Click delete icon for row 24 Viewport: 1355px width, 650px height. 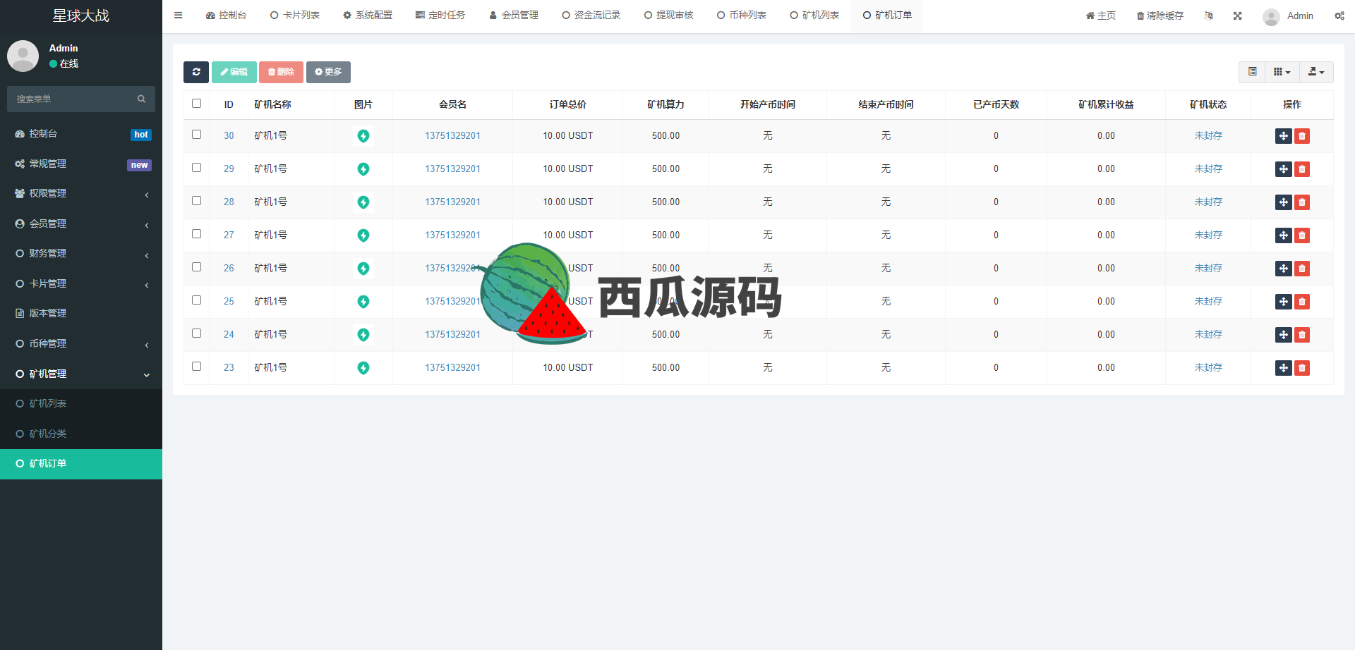click(x=1302, y=335)
